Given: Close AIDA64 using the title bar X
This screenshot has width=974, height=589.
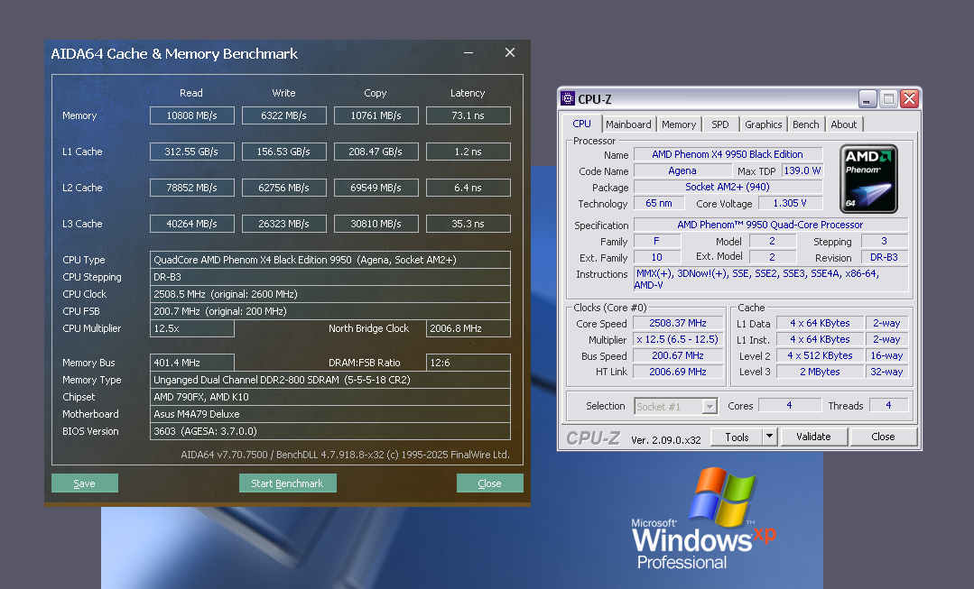Looking at the screenshot, I should 510,53.
